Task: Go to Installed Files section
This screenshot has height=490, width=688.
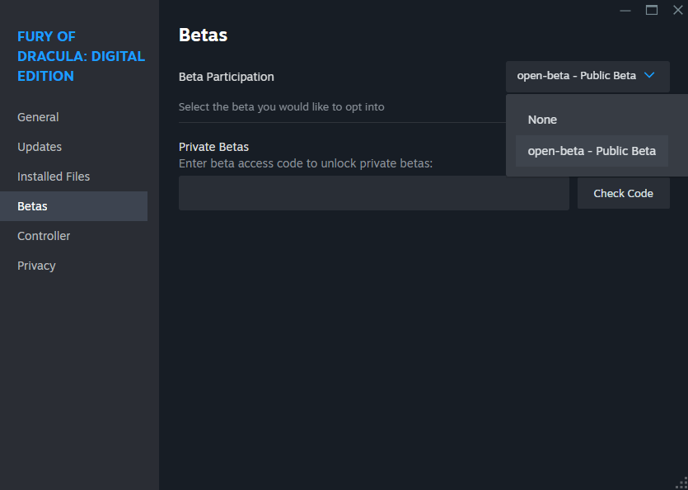Action: (x=54, y=177)
